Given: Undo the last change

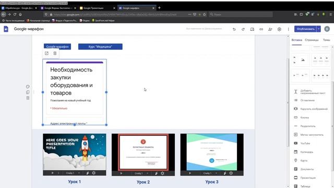Looking at the screenshot, I should tap(234, 29).
